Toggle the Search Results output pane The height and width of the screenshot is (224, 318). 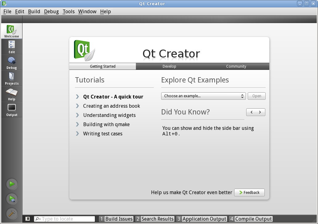(155, 219)
